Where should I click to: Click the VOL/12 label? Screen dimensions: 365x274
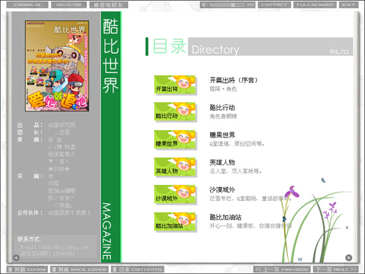339,52
